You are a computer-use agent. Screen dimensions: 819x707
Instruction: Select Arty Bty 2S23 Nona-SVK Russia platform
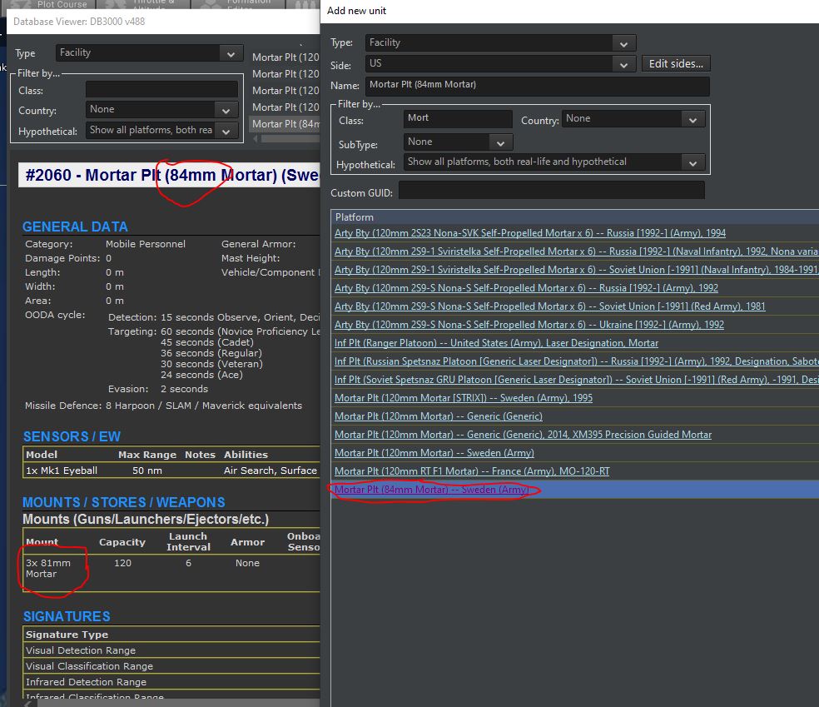530,233
